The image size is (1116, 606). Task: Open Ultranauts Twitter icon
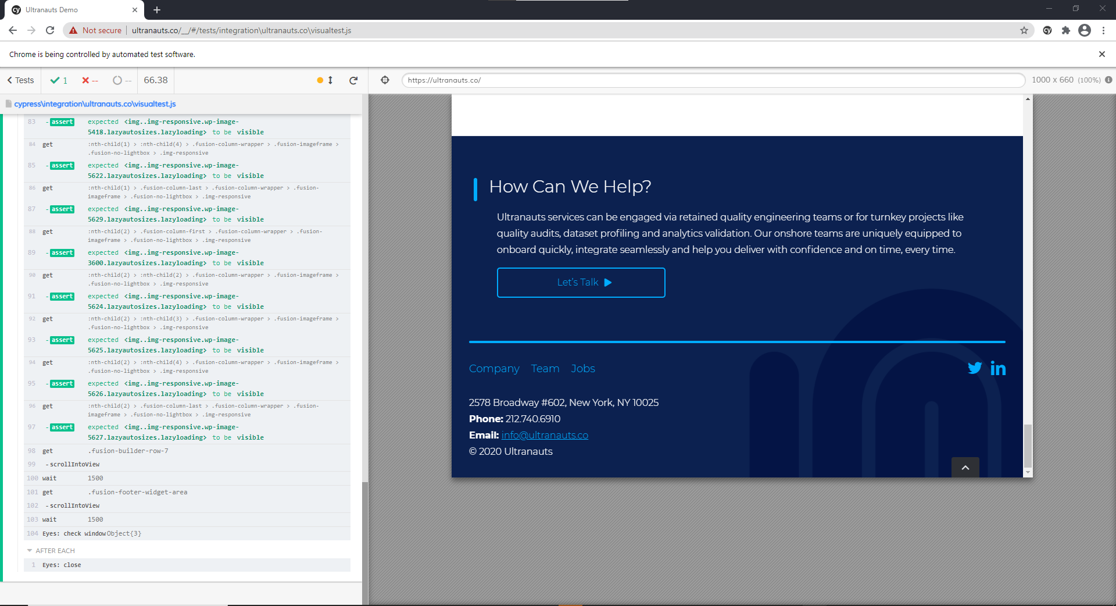pos(975,368)
